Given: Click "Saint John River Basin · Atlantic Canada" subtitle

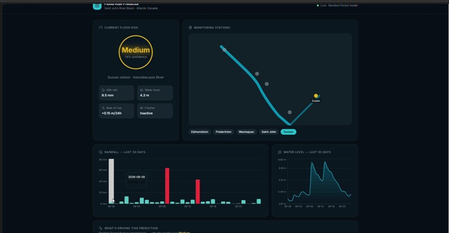Looking at the screenshot, I should click(131, 8).
